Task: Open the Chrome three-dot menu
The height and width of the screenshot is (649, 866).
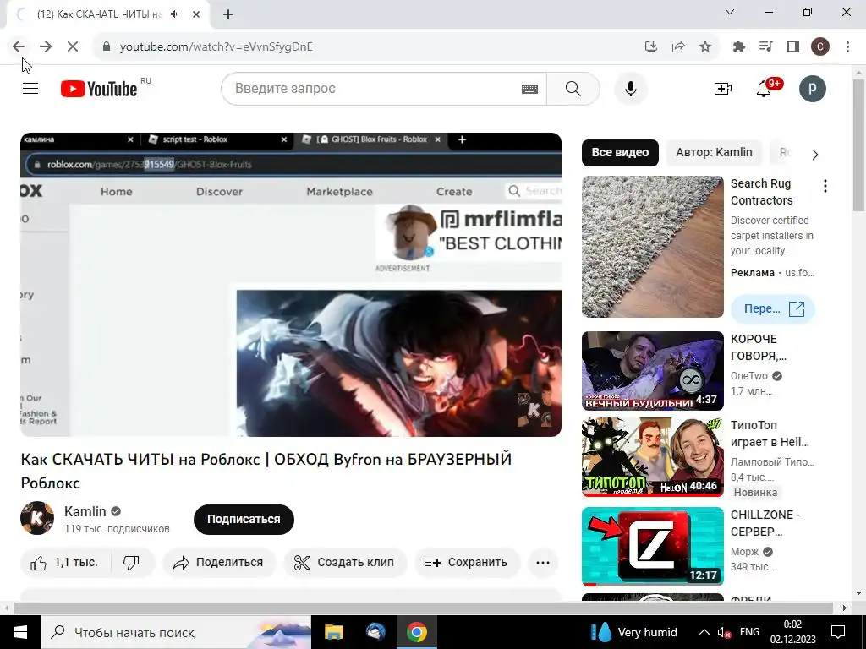Action: pos(847,47)
